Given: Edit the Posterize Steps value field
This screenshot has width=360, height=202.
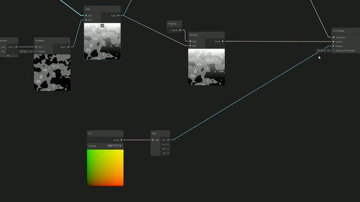Looking at the screenshot, I should [x=26, y=52].
